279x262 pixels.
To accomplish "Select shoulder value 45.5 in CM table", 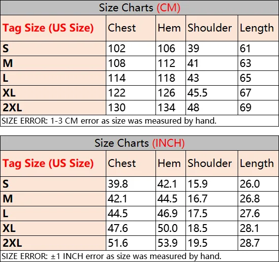I will 197,93.
